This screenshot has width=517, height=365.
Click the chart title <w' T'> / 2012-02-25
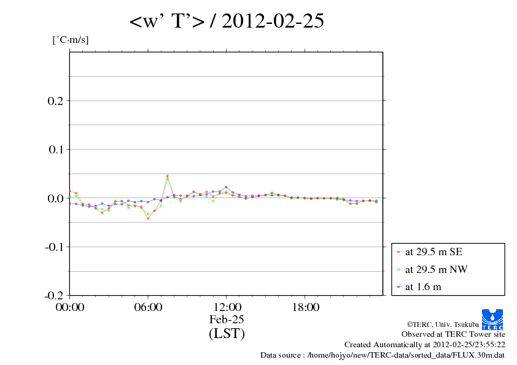coord(227,21)
